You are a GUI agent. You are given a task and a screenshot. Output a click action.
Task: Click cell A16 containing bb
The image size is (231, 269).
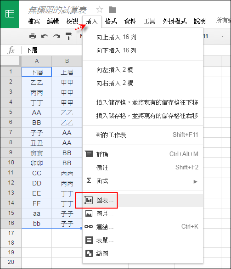[x=37, y=224]
